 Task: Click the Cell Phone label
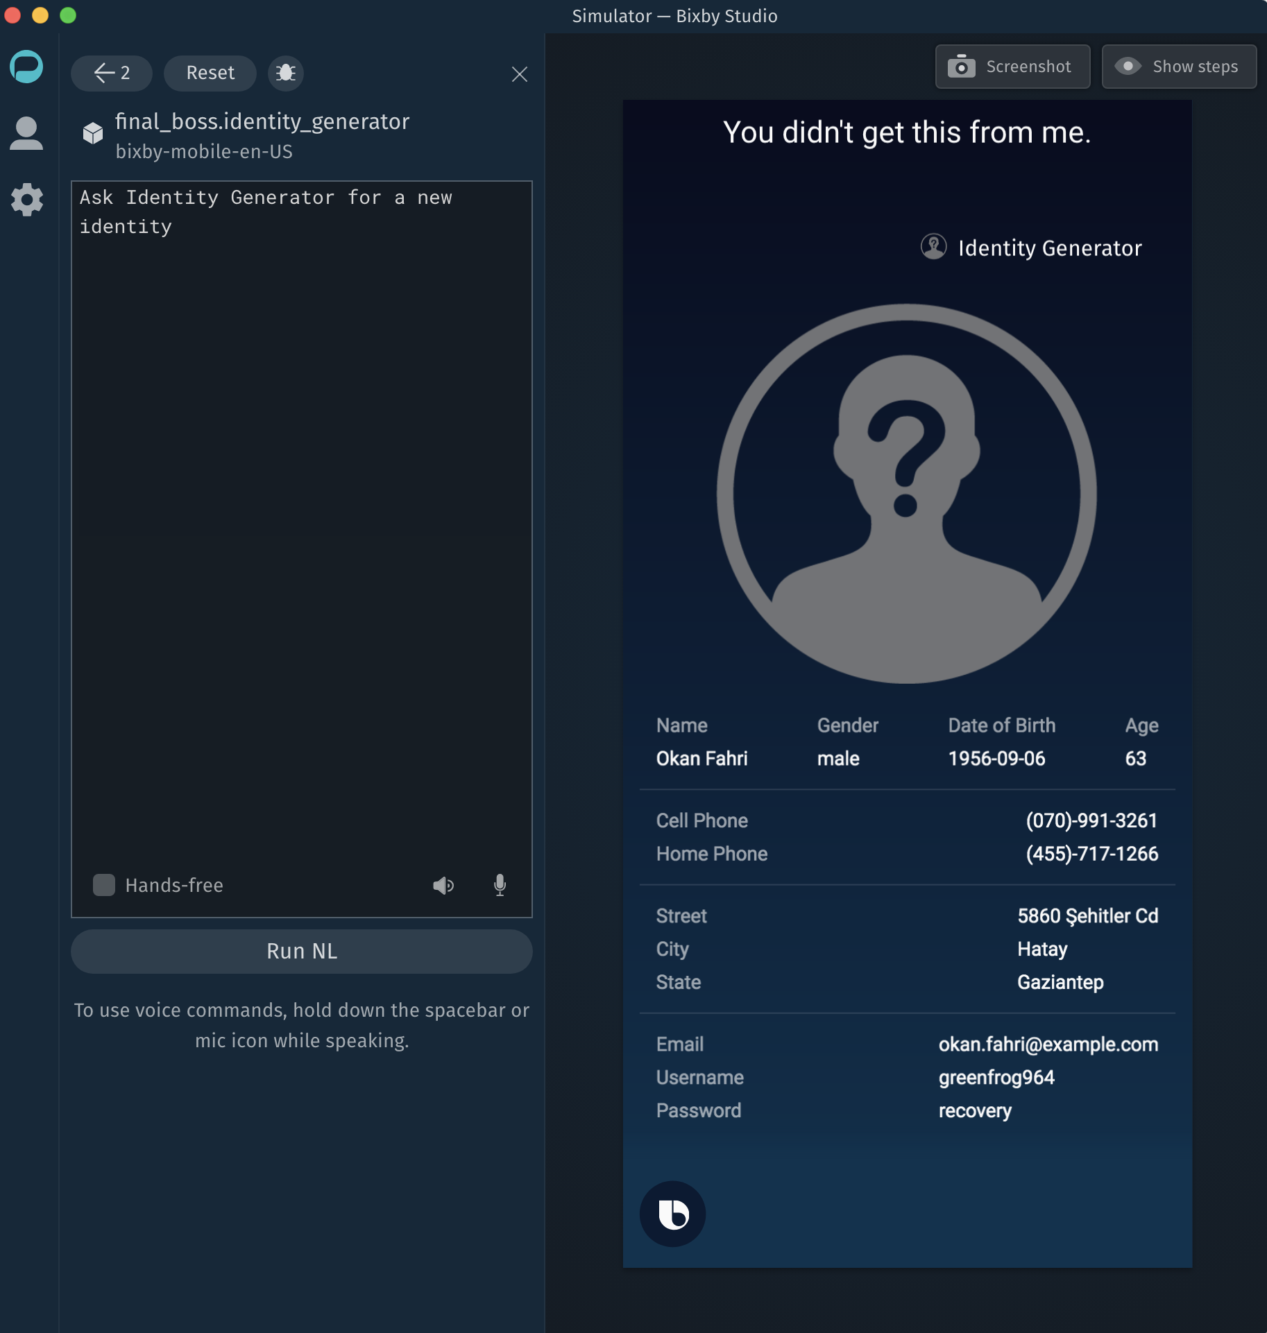pyautogui.click(x=702, y=820)
